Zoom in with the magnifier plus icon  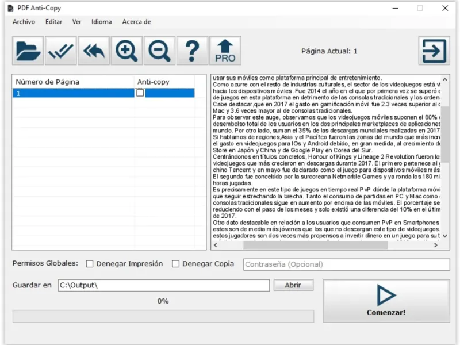[126, 51]
